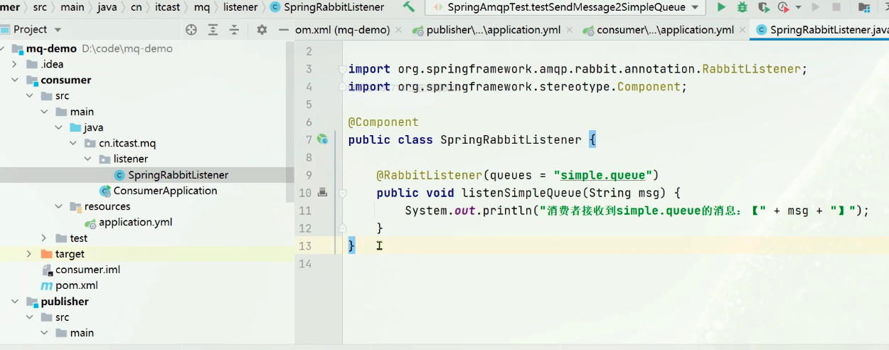The image size is (889, 350).
Task: Expand the consumer test folder
Action: point(44,238)
